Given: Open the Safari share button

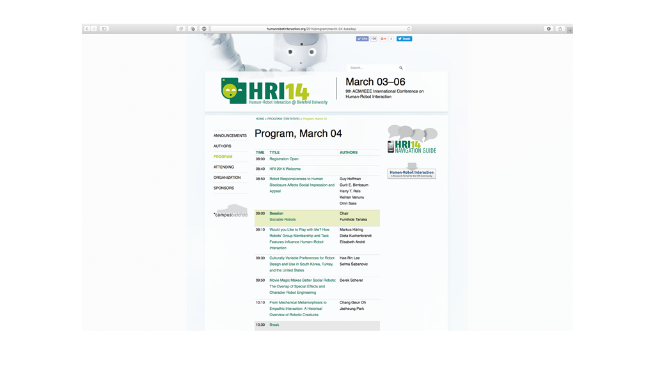Looking at the screenshot, I should tap(560, 29).
